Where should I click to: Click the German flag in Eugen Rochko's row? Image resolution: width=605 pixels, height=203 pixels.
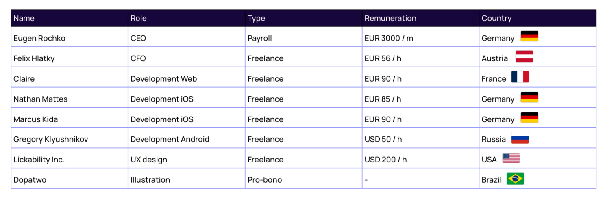click(x=529, y=37)
